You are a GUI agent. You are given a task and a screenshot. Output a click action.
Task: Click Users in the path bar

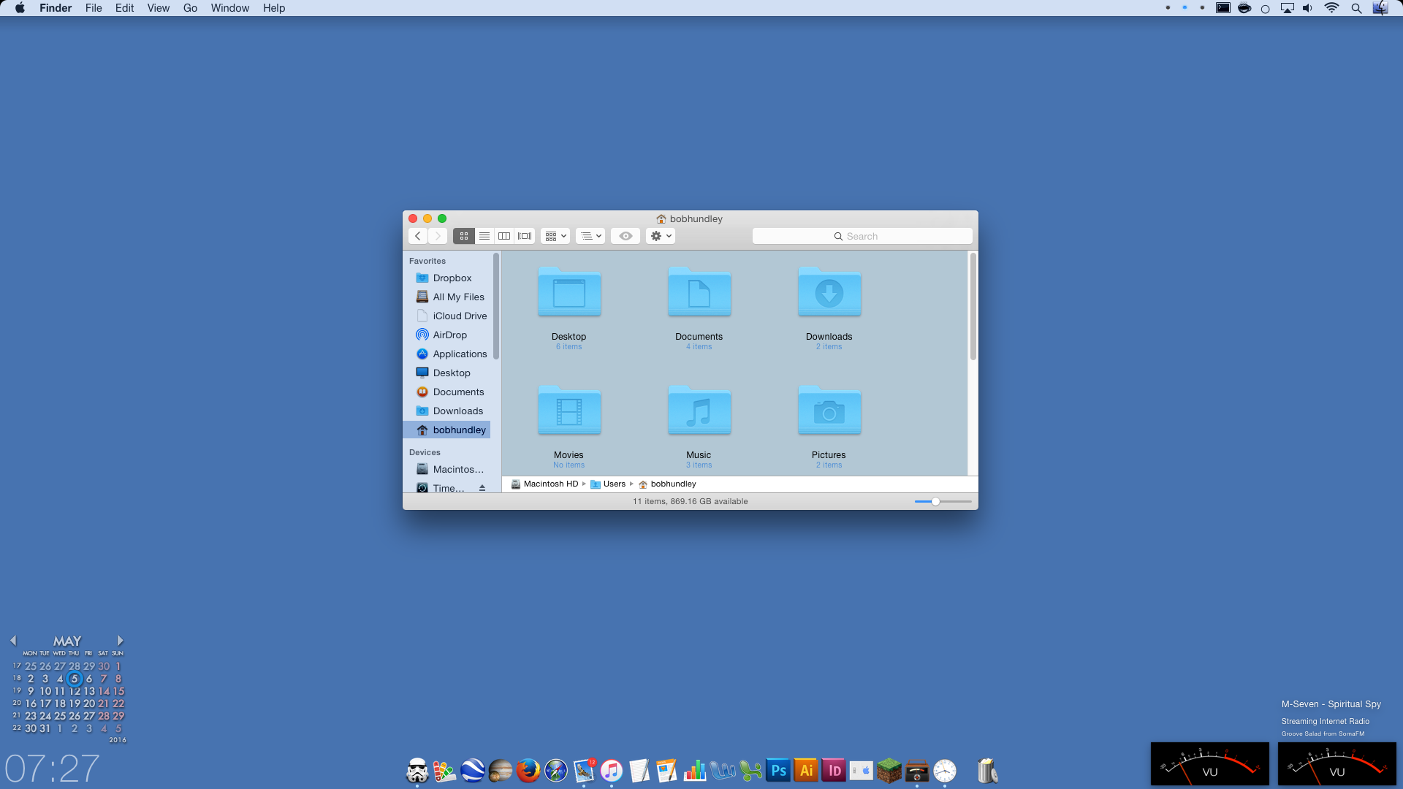614,484
